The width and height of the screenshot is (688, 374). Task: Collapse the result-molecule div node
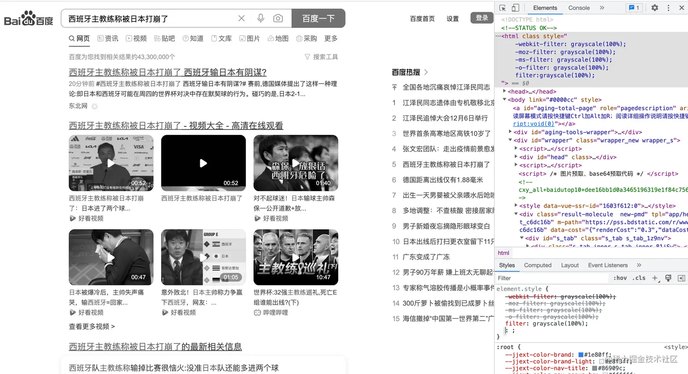516,214
